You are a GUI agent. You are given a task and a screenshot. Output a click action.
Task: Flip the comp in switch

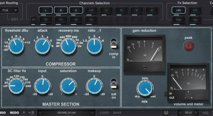(x=114, y=44)
